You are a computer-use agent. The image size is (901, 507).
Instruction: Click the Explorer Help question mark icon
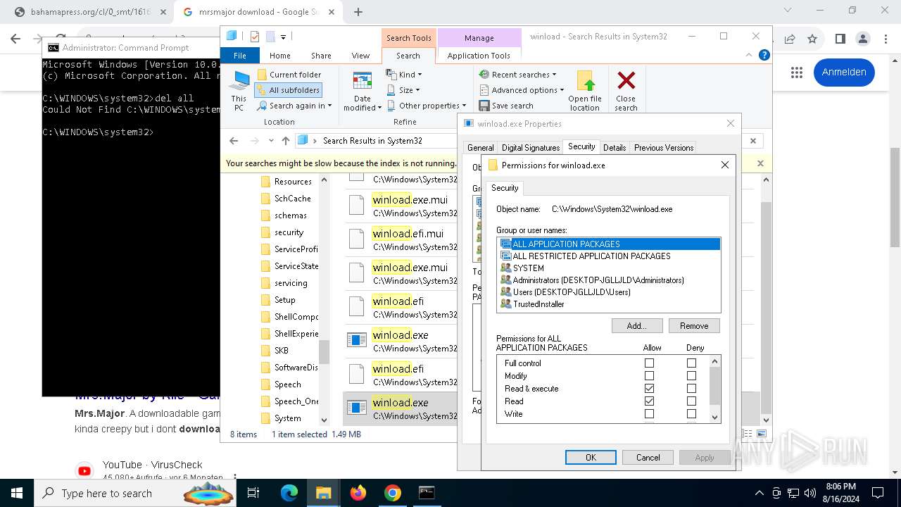point(764,56)
